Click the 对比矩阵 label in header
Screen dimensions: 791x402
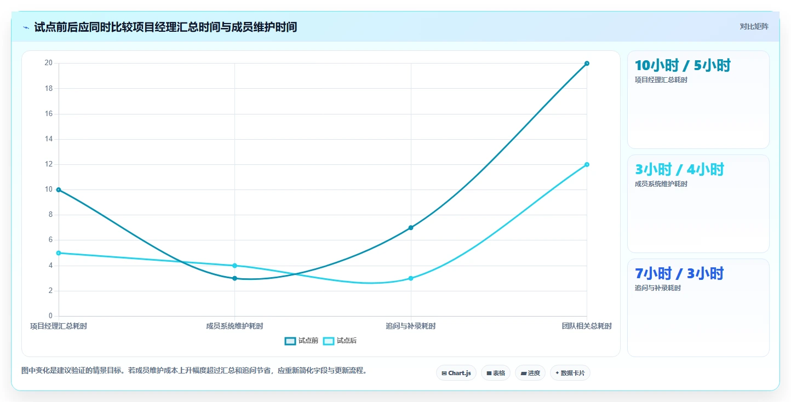click(x=754, y=27)
